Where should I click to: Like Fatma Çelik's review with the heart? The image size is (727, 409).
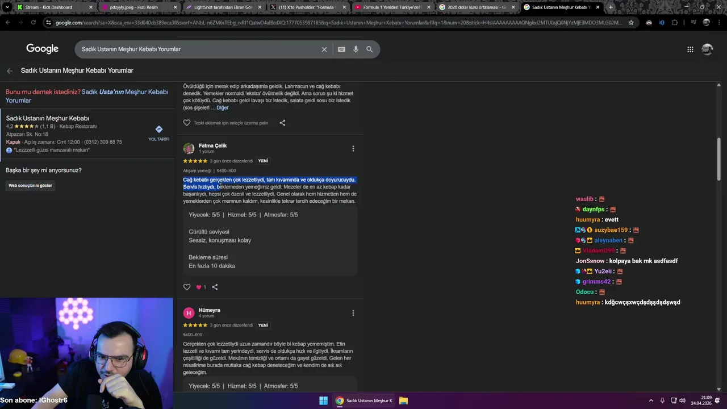click(187, 287)
